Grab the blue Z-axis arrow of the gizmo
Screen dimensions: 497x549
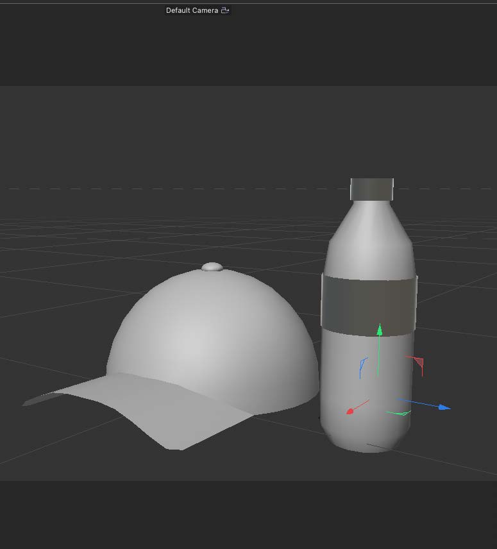coord(444,407)
